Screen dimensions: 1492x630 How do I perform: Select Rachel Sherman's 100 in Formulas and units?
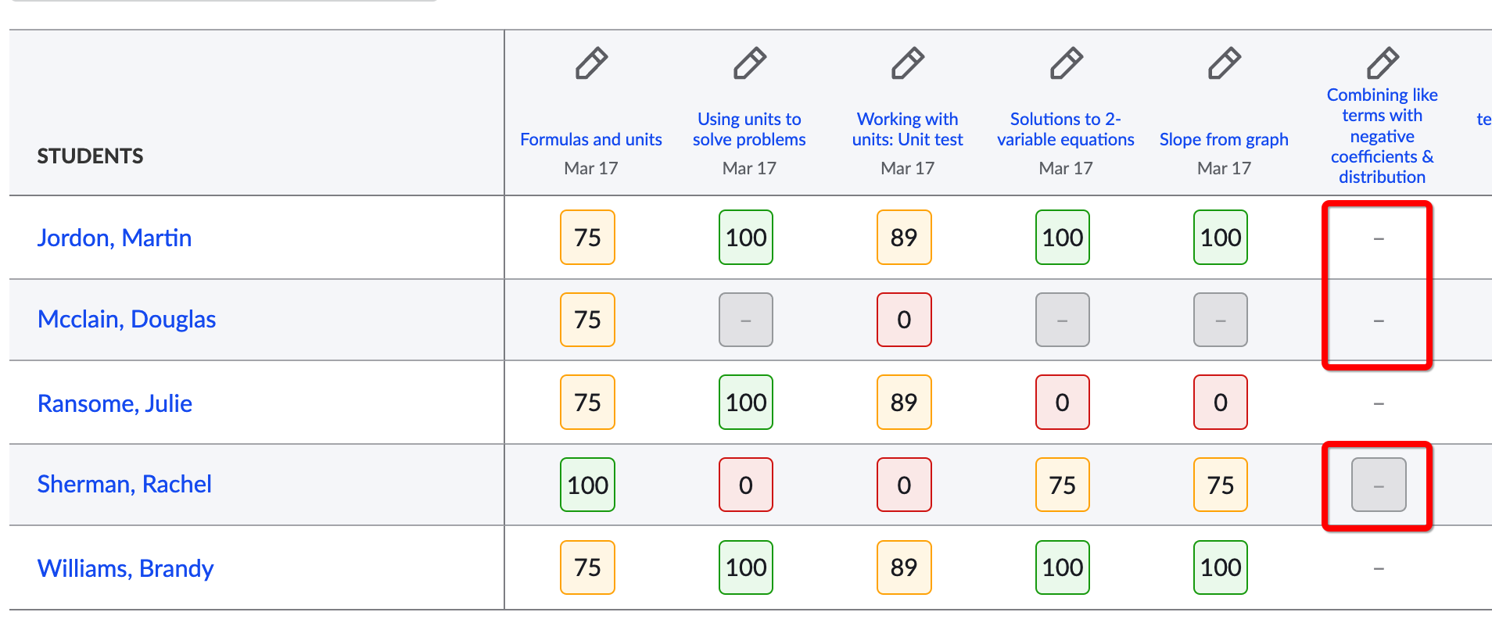tap(587, 485)
